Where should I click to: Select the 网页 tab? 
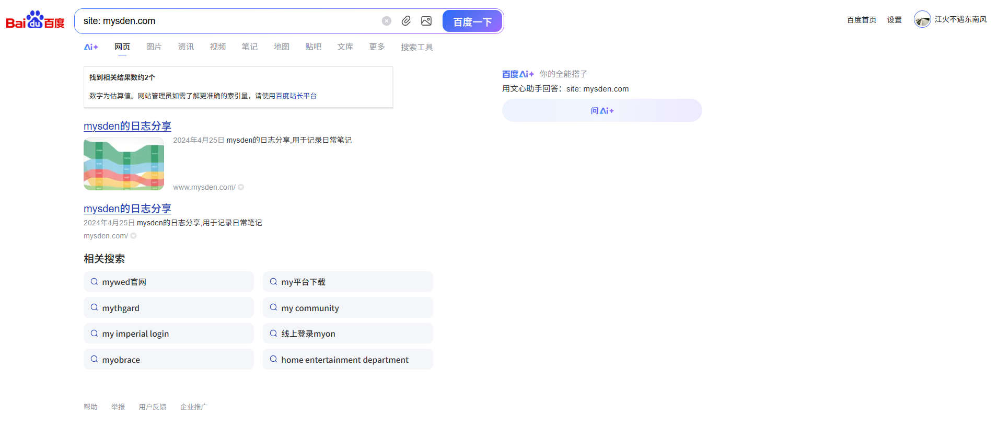coord(122,47)
